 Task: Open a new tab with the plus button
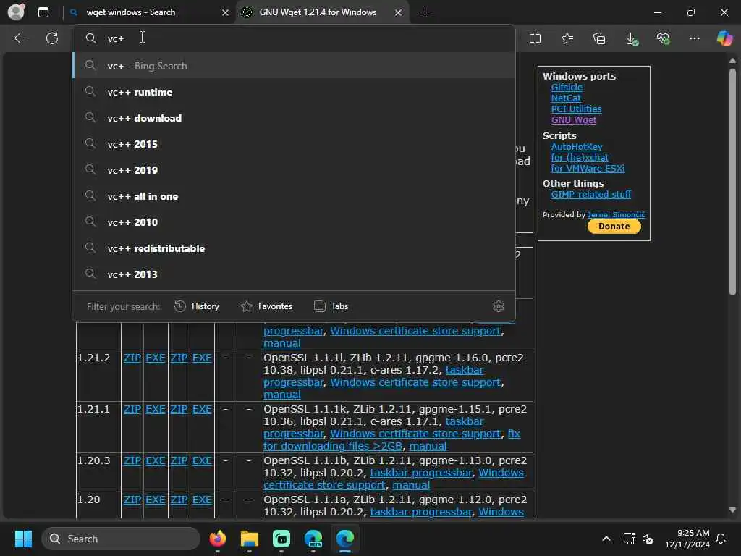point(425,12)
